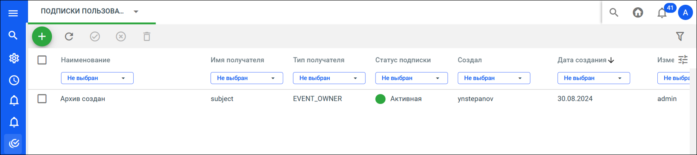The width and height of the screenshot is (697, 155).
Task: Add a new subscription with green plus
Action: tap(42, 36)
